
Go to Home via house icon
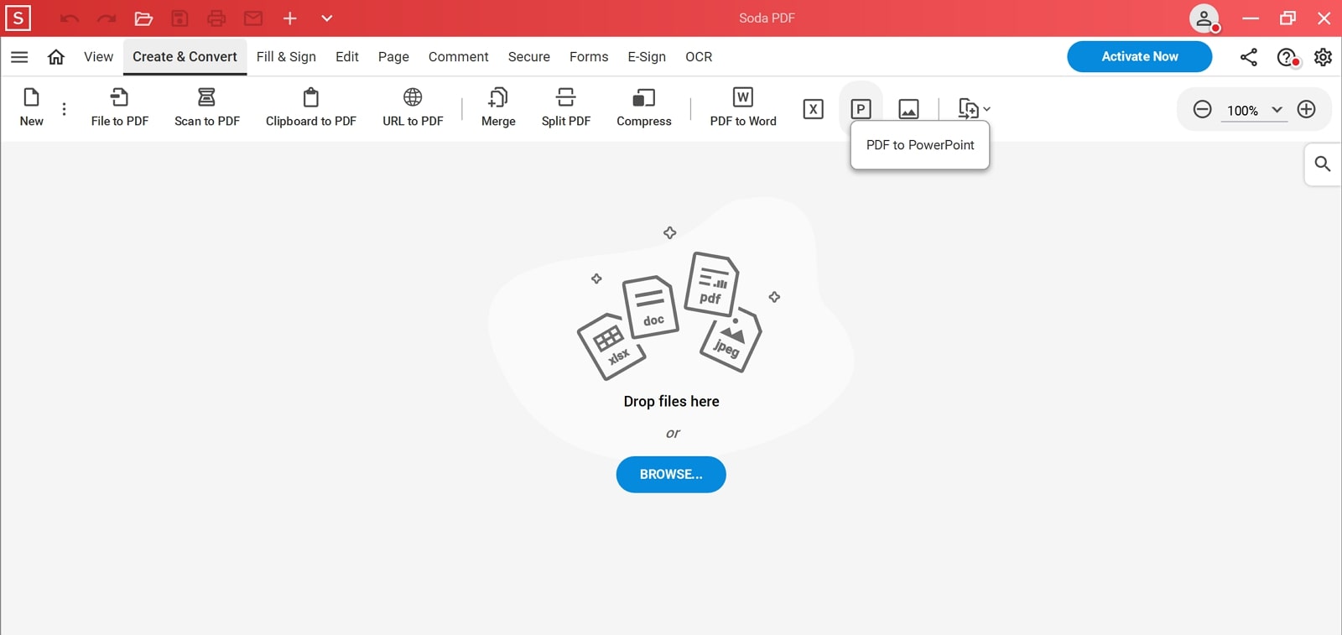click(x=56, y=57)
